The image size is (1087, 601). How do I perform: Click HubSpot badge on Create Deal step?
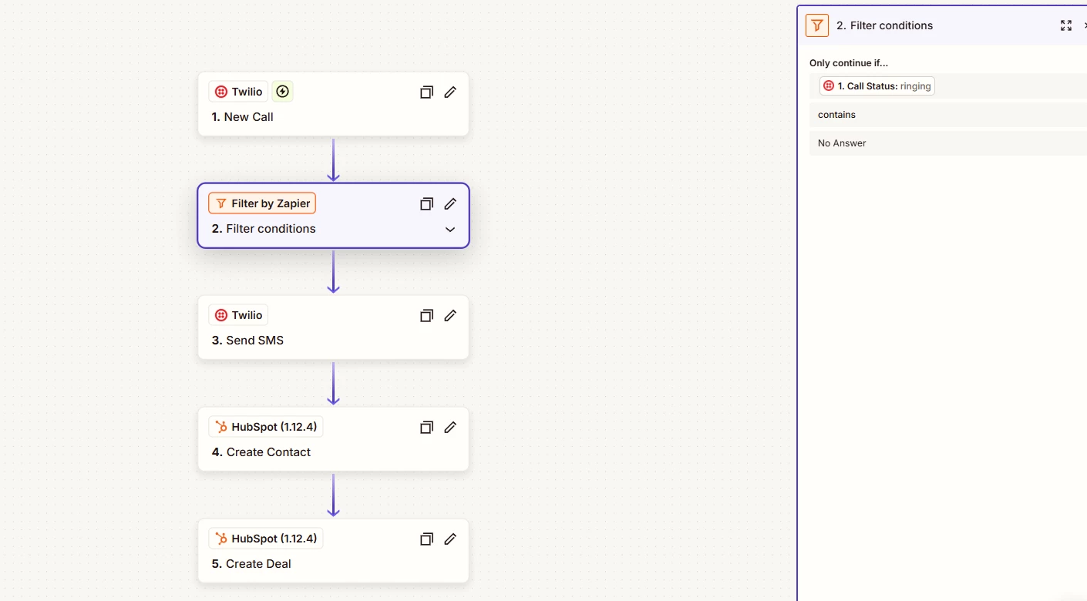point(265,539)
